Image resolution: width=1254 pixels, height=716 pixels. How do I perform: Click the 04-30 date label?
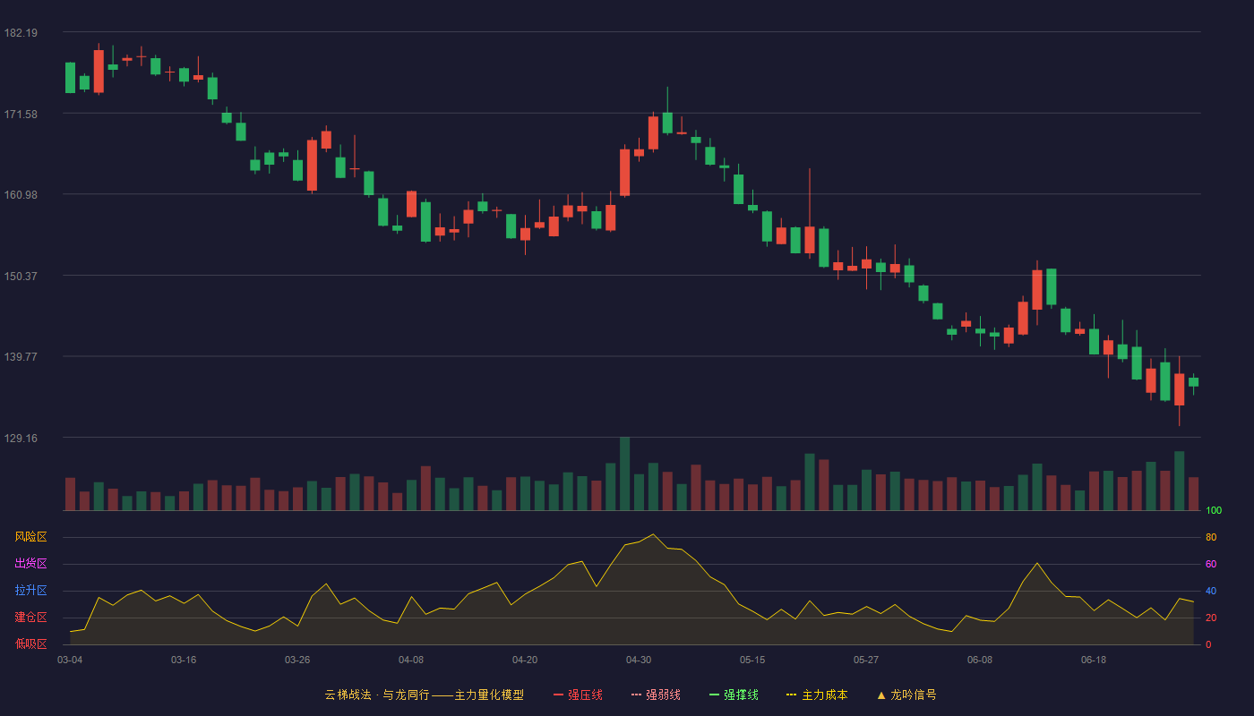(x=639, y=660)
